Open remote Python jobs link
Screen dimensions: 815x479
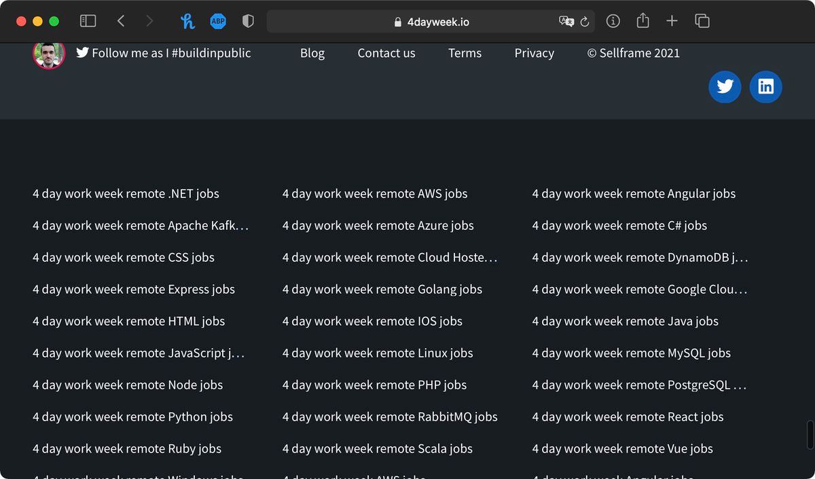132,417
